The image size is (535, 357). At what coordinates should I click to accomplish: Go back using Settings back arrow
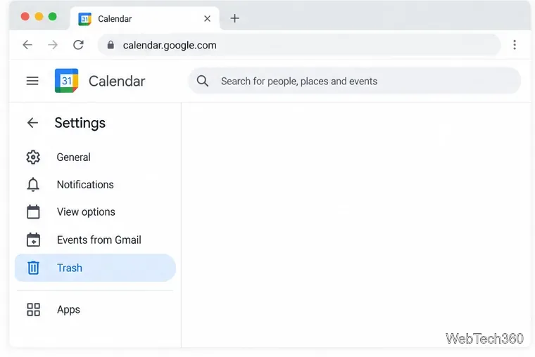[x=32, y=123]
